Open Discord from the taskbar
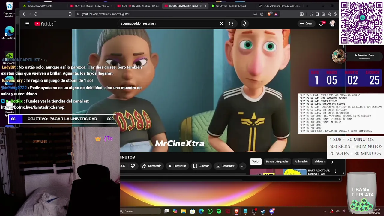Screen dimensions: 384x216 tap(272, 211)
